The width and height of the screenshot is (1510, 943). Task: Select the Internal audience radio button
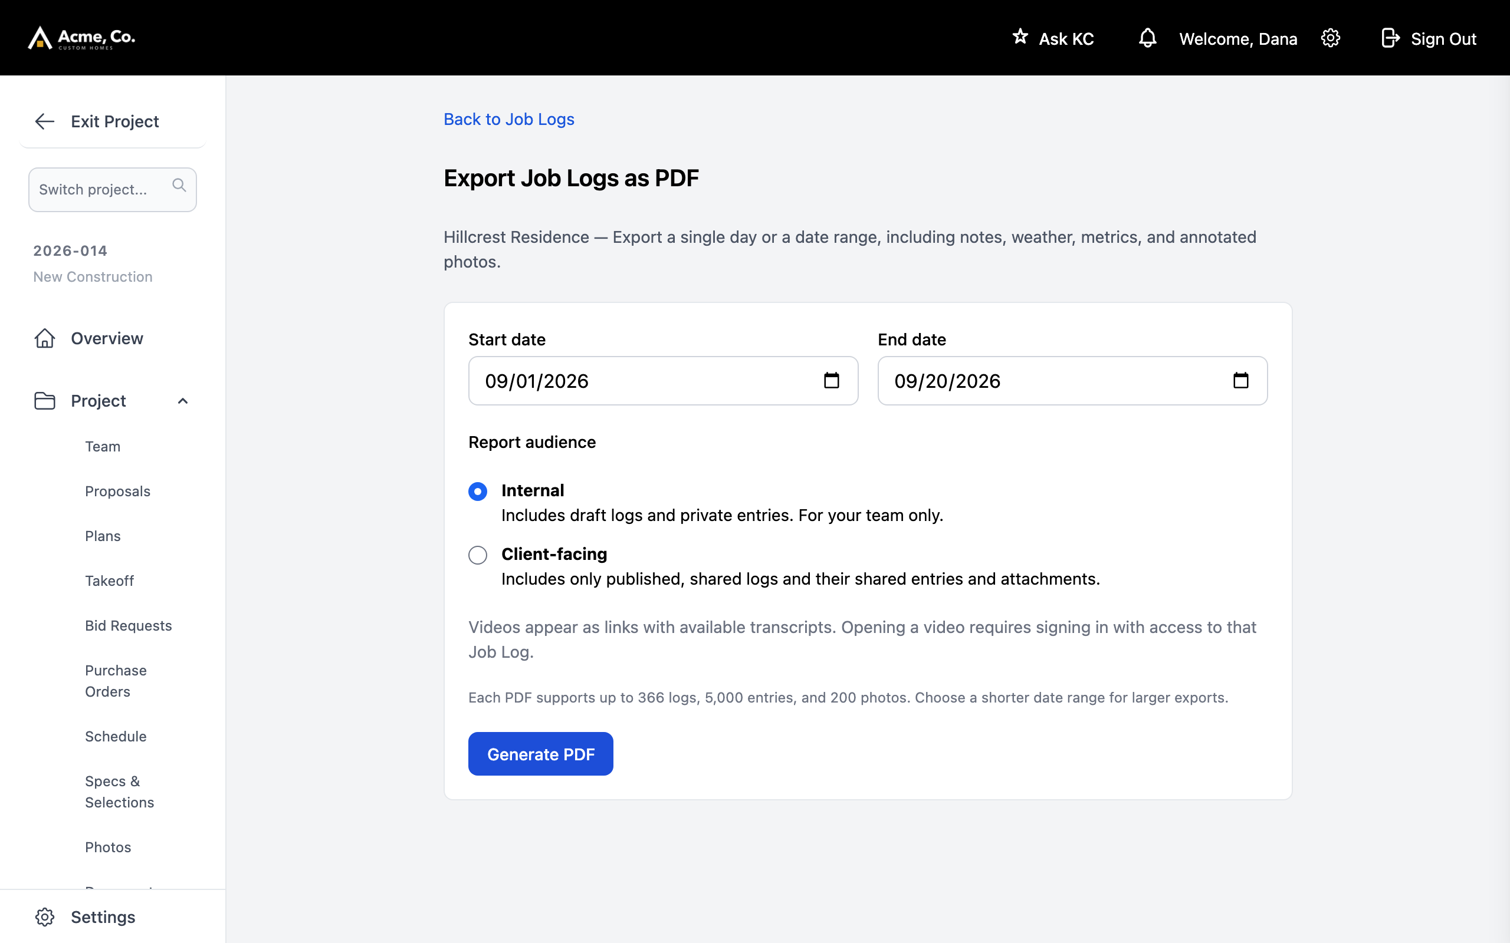478,492
